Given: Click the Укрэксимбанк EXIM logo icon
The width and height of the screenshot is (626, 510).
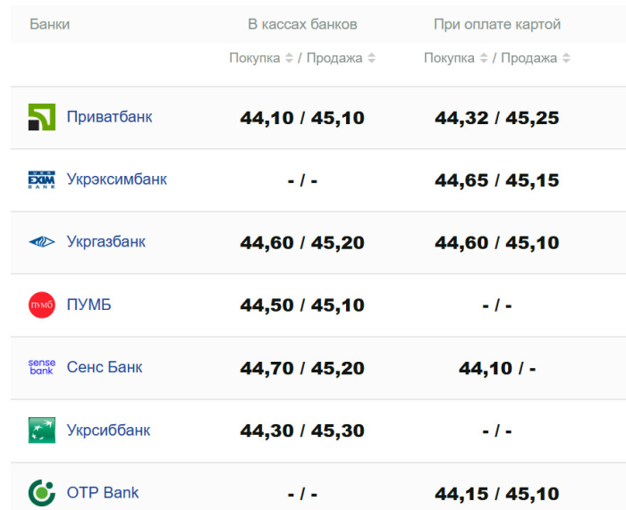Looking at the screenshot, I should click(x=42, y=180).
